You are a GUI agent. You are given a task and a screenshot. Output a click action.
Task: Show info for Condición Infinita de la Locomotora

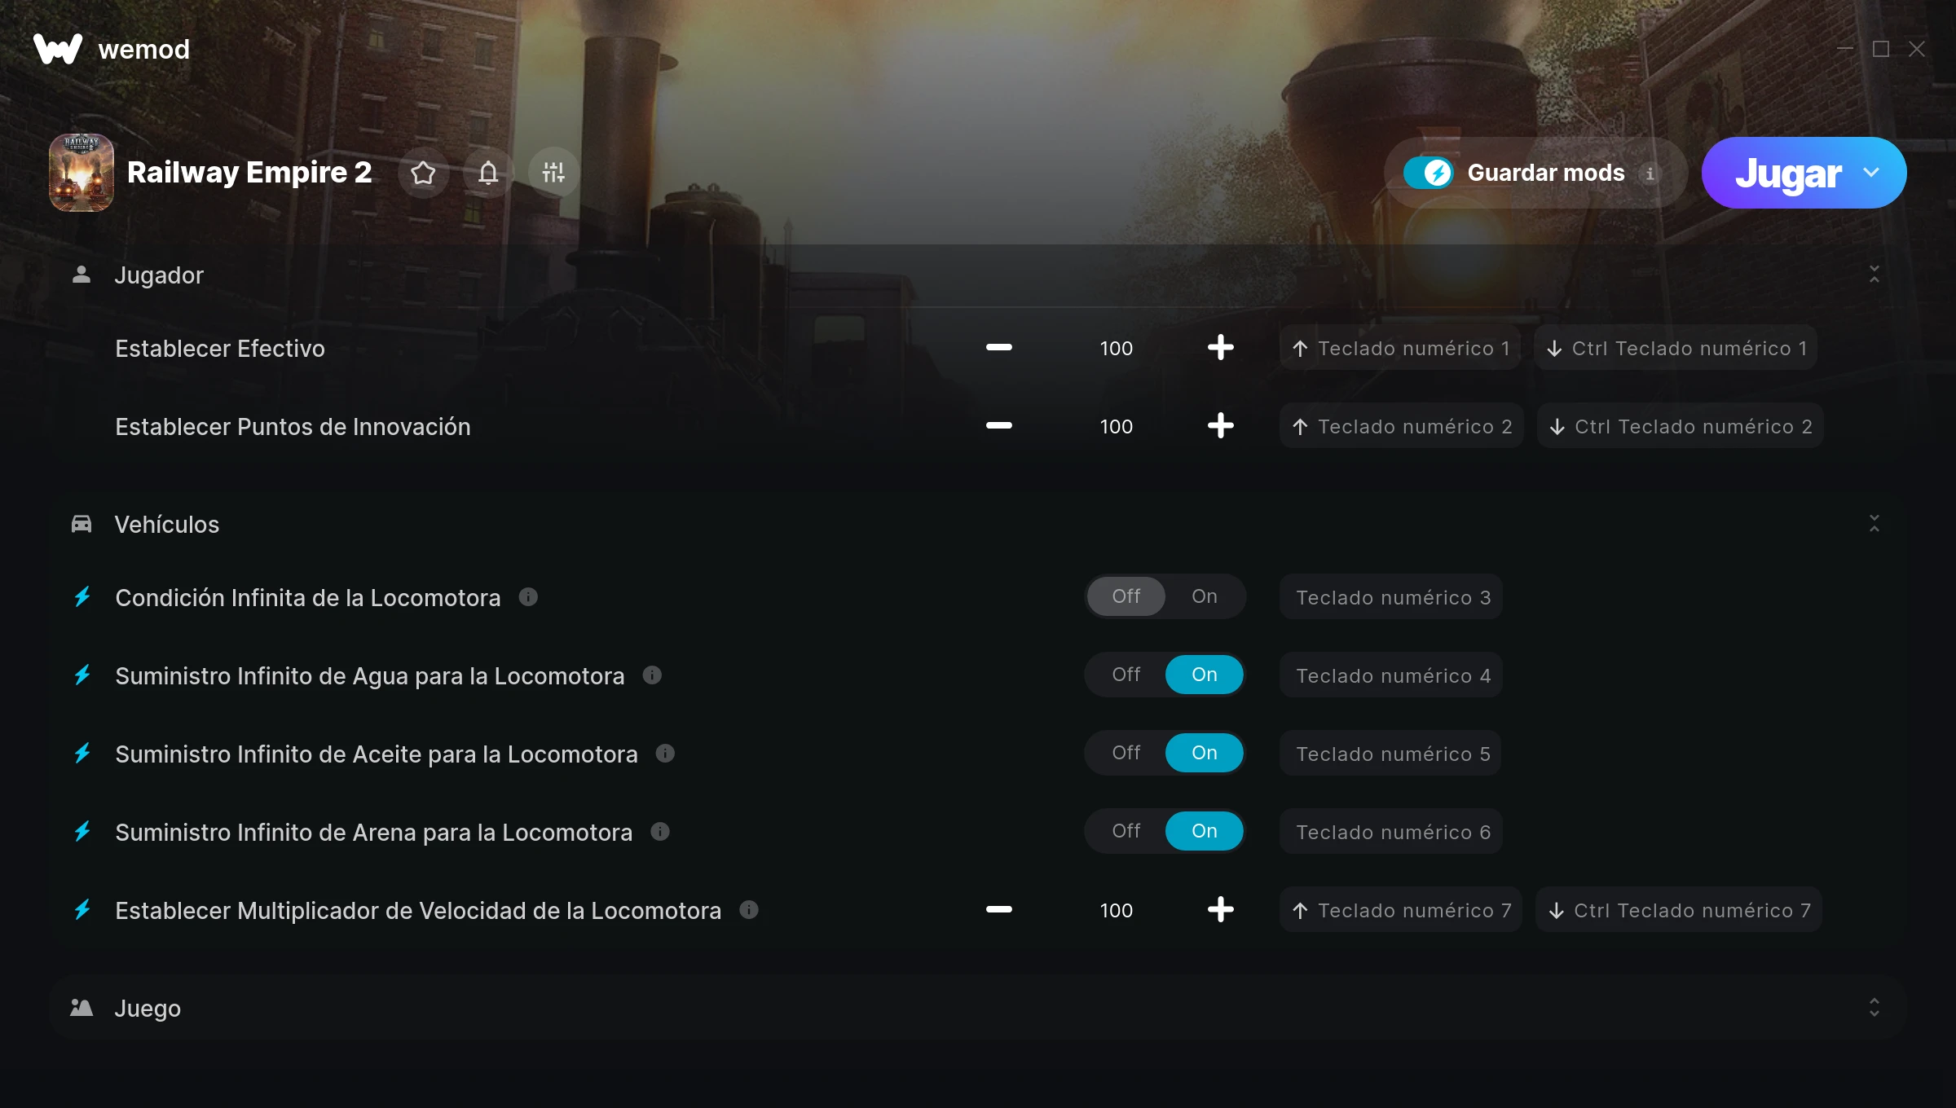click(x=528, y=597)
